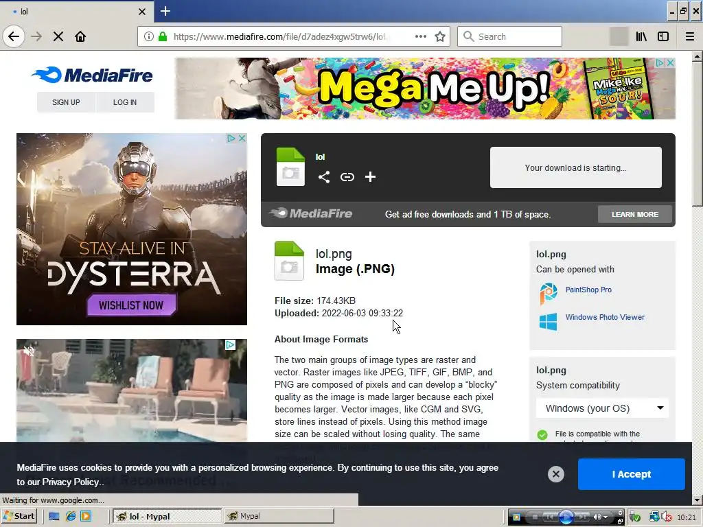
Task: Click the Windows Photo Viewer logo icon
Action: tap(549, 321)
